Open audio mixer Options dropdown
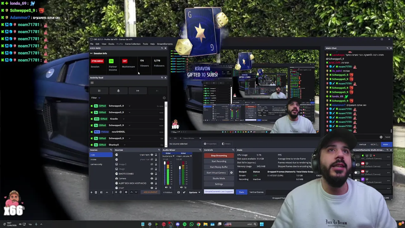The image size is (405, 228). click(x=195, y=192)
